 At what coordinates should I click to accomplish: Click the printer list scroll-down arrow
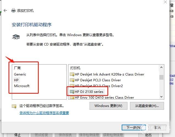[x=161, y=97]
